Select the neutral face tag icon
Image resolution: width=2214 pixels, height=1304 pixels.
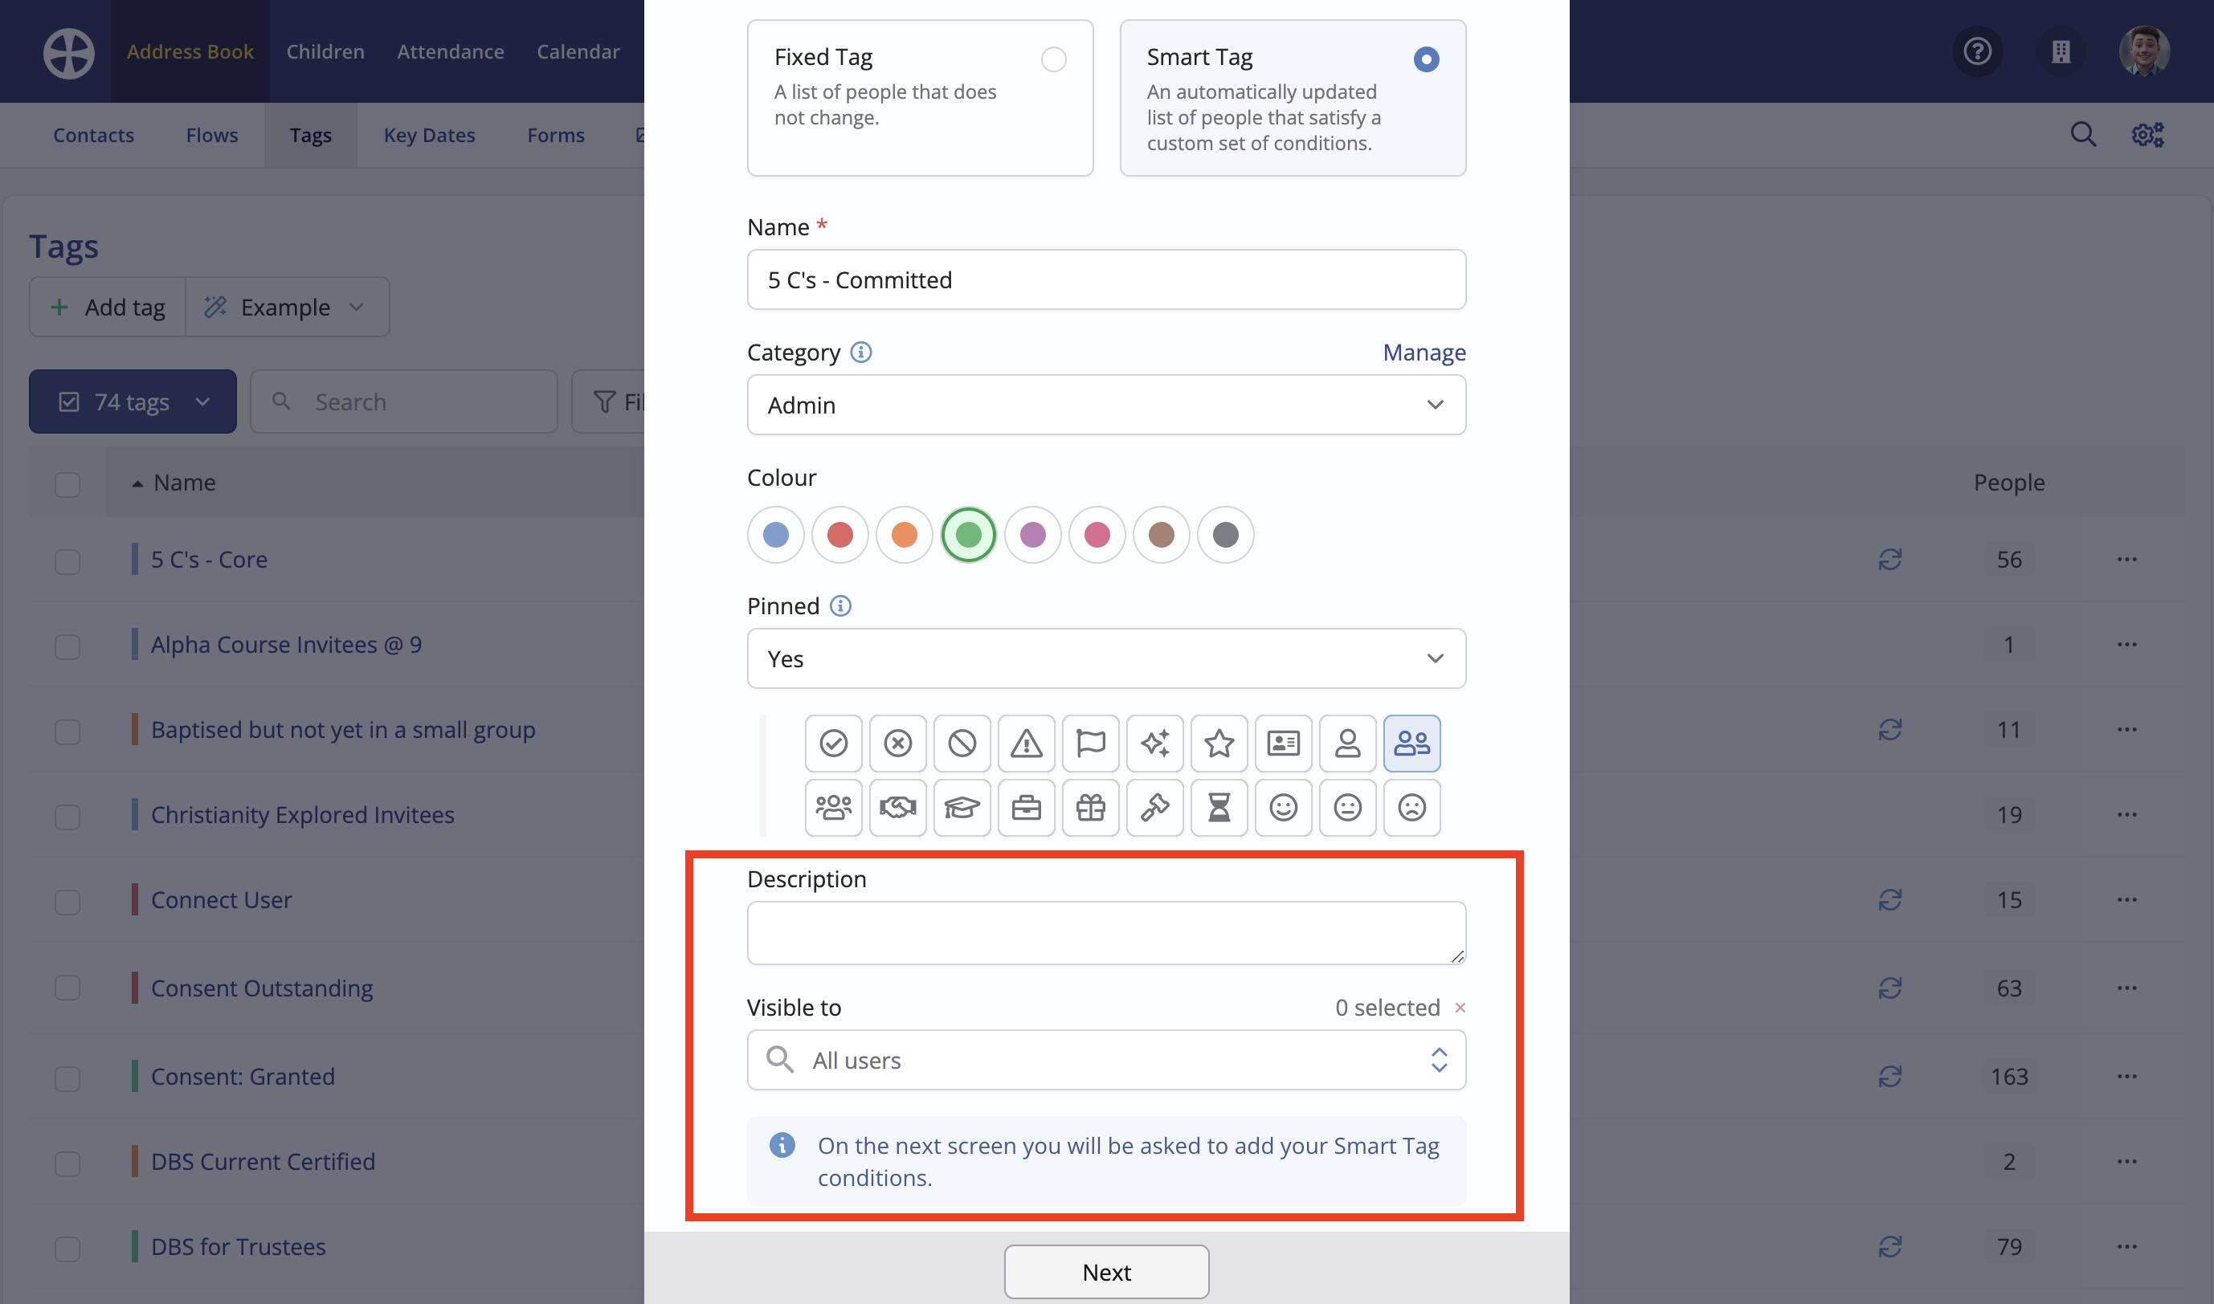click(x=1347, y=808)
